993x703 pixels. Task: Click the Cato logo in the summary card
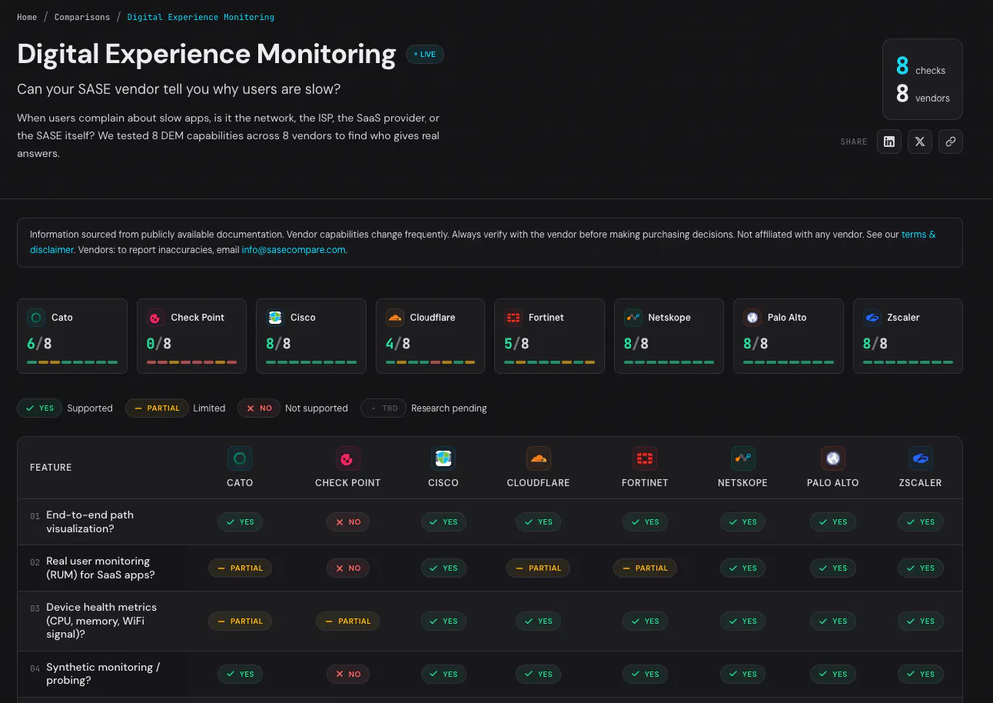(x=36, y=318)
